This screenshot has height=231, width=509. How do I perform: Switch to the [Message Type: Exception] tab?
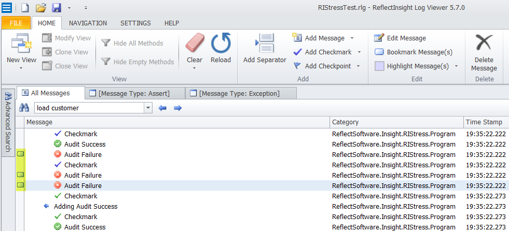point(241,94)
